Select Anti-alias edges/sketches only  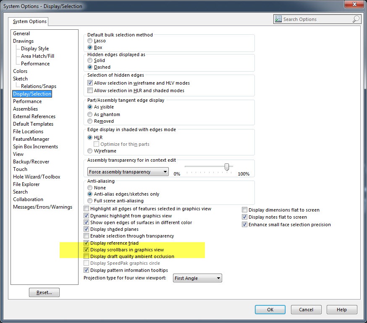tap(90, 194)
